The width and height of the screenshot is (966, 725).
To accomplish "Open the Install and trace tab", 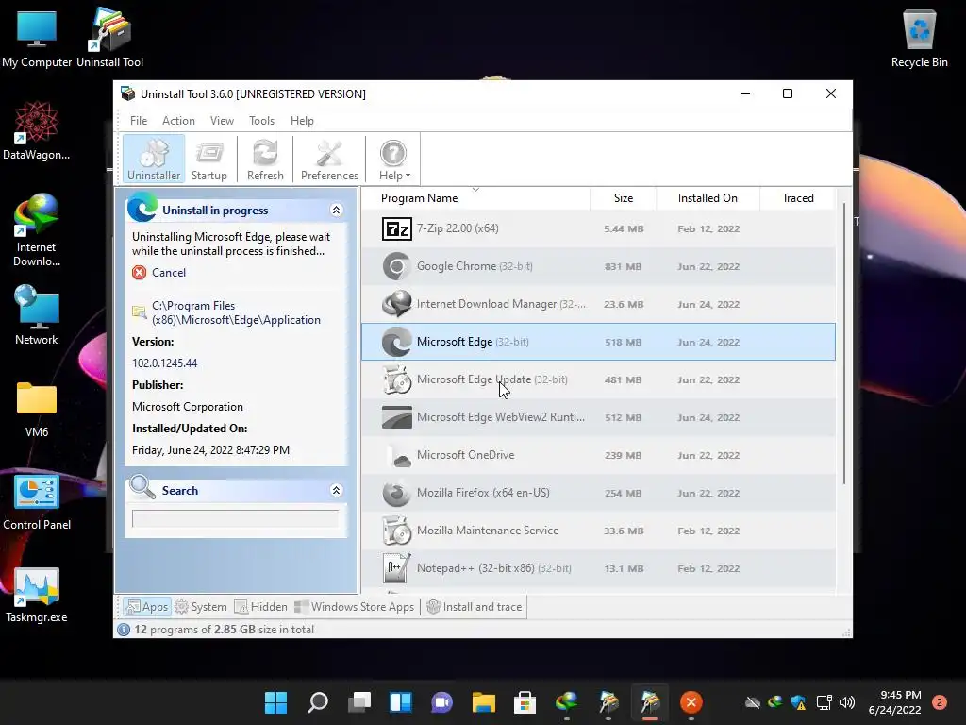I will click(475, 607).
